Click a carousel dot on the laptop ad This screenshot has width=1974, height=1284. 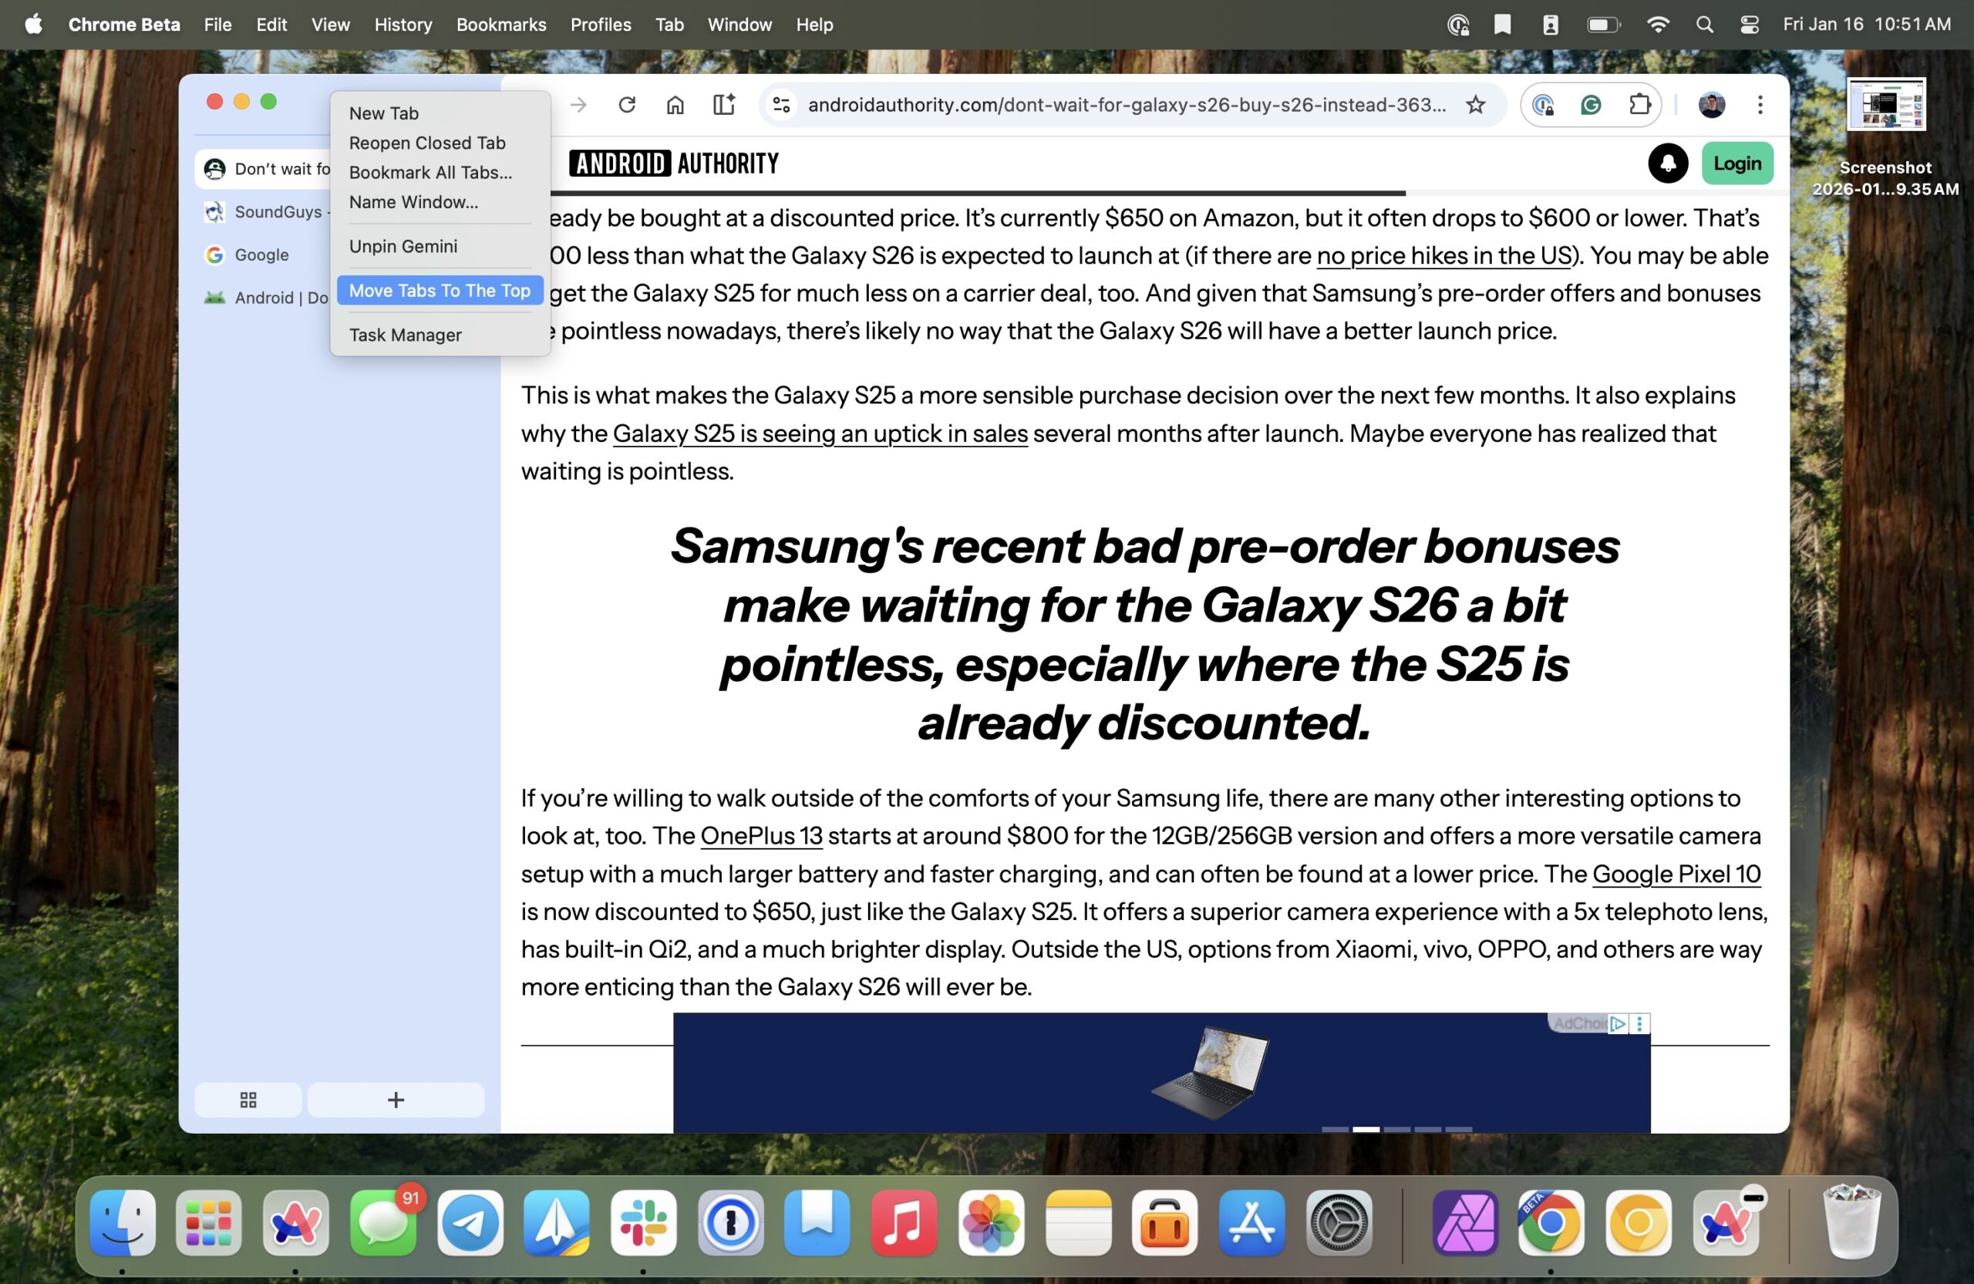click(x=1367, y=1129)
